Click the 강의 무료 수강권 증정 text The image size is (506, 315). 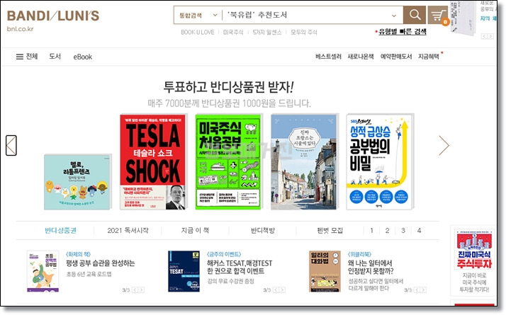(x=231, y=281)
